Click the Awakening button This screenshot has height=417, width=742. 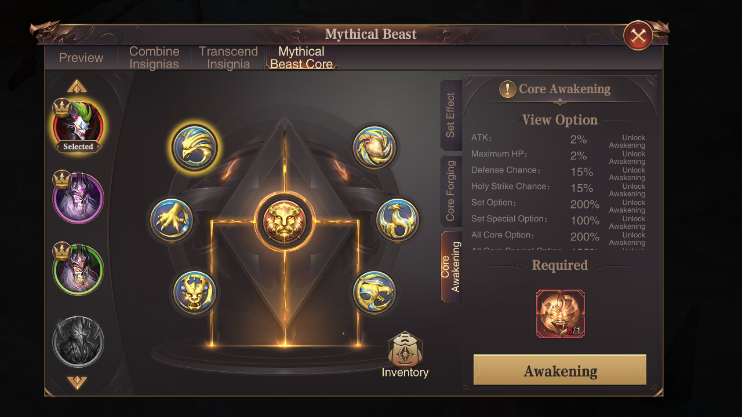(x=560, y=370)
